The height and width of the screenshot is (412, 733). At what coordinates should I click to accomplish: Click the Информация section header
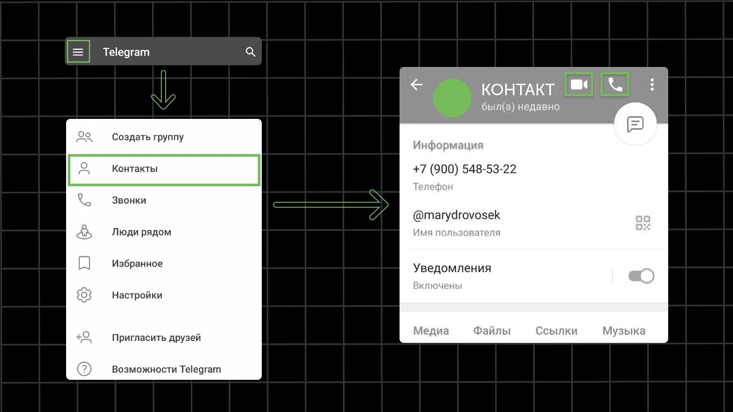pos(448,145)
